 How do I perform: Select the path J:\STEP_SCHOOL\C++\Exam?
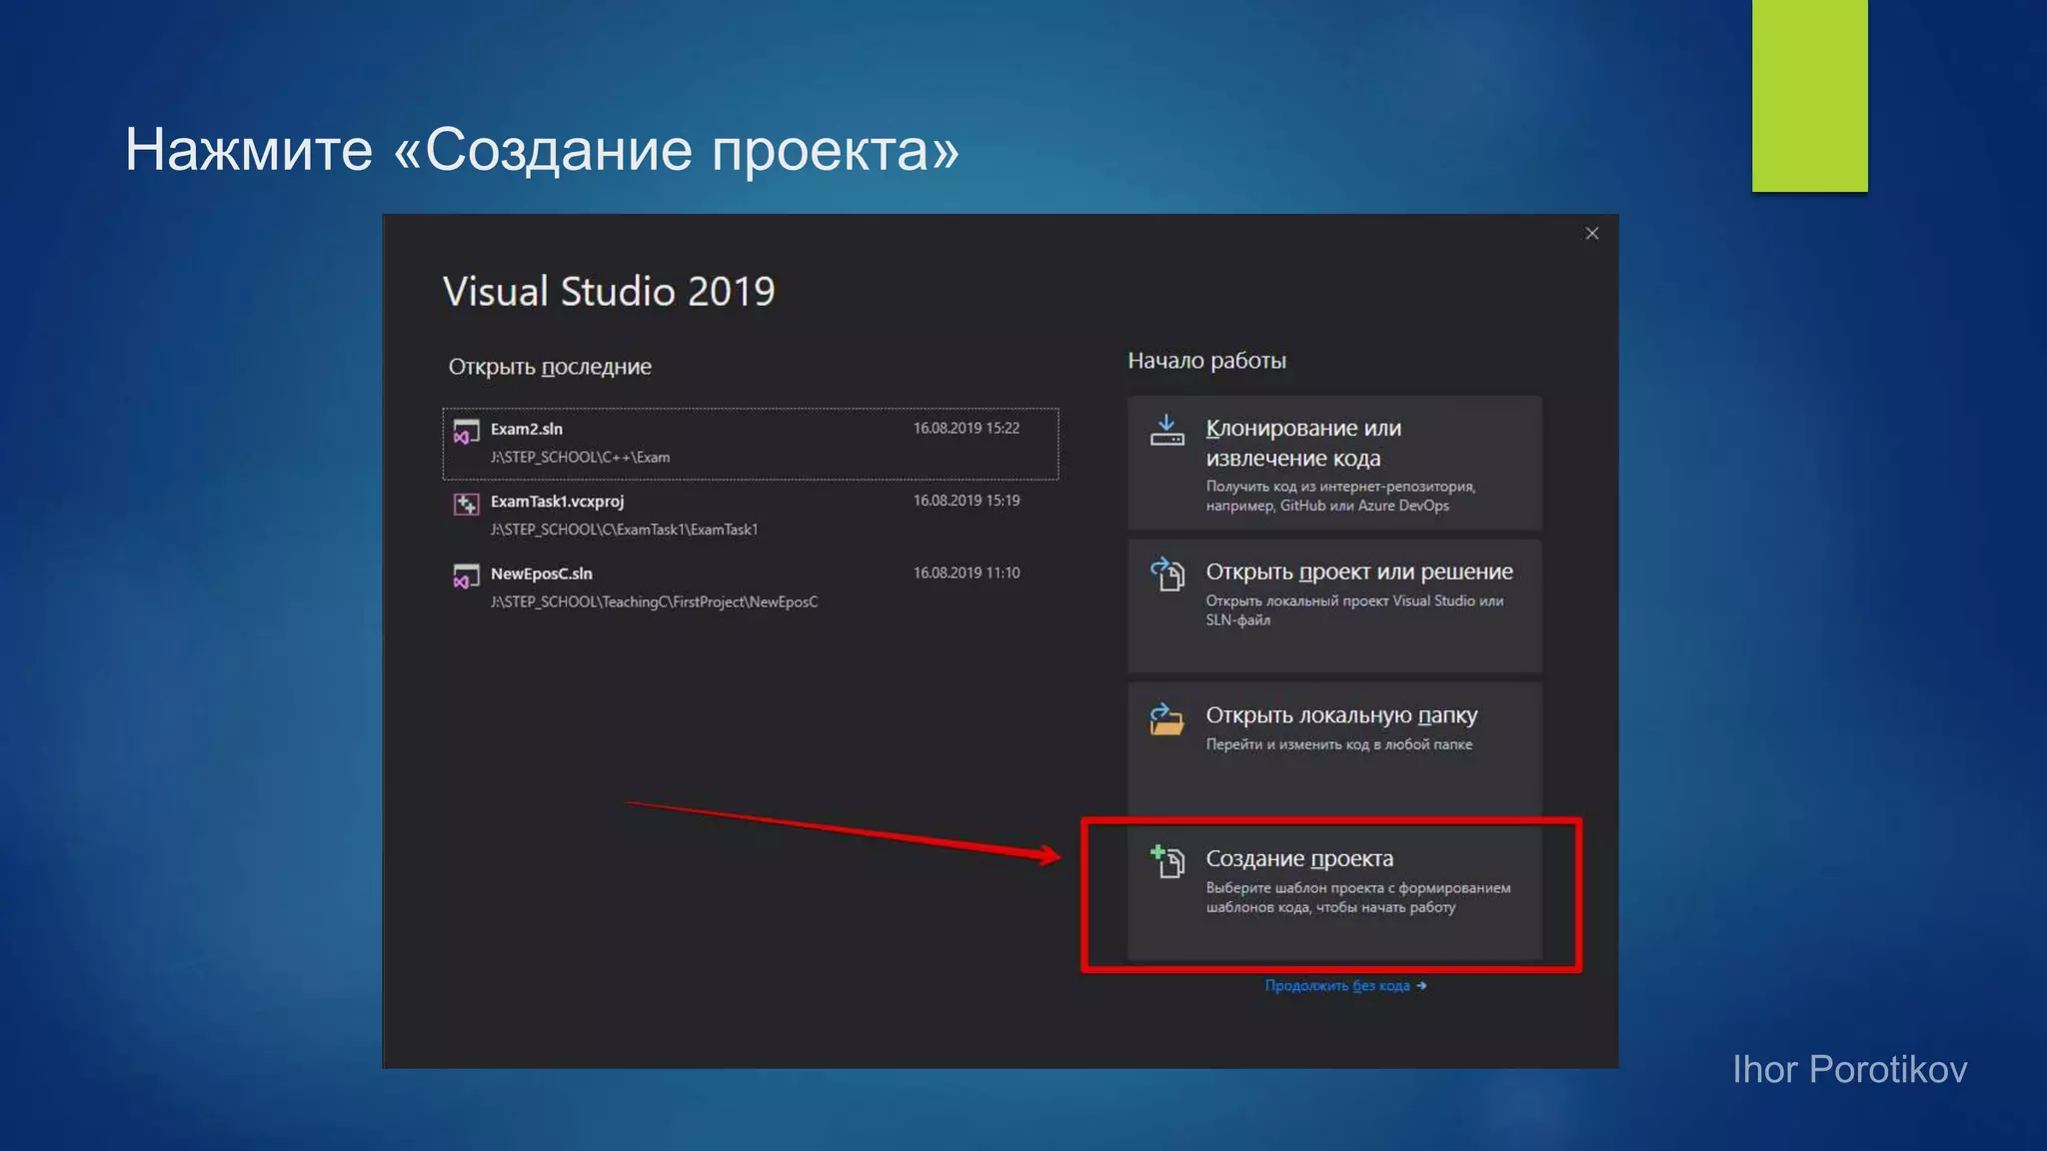[580, 458]
